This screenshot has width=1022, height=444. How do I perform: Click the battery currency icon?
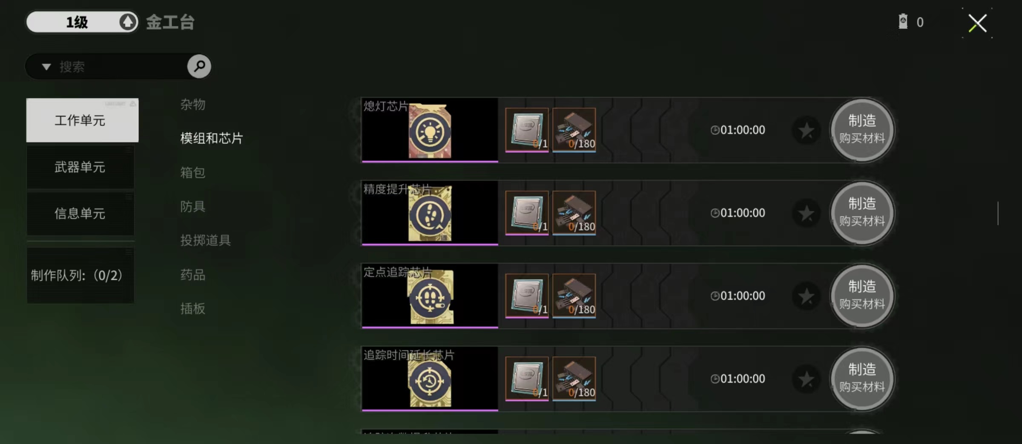pos(903,21)
